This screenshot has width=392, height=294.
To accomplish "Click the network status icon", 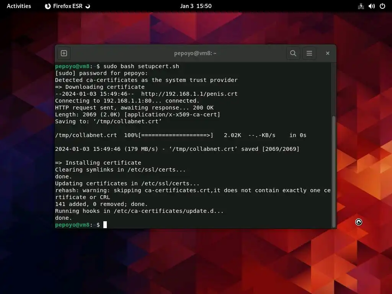I will pos(361,6).
